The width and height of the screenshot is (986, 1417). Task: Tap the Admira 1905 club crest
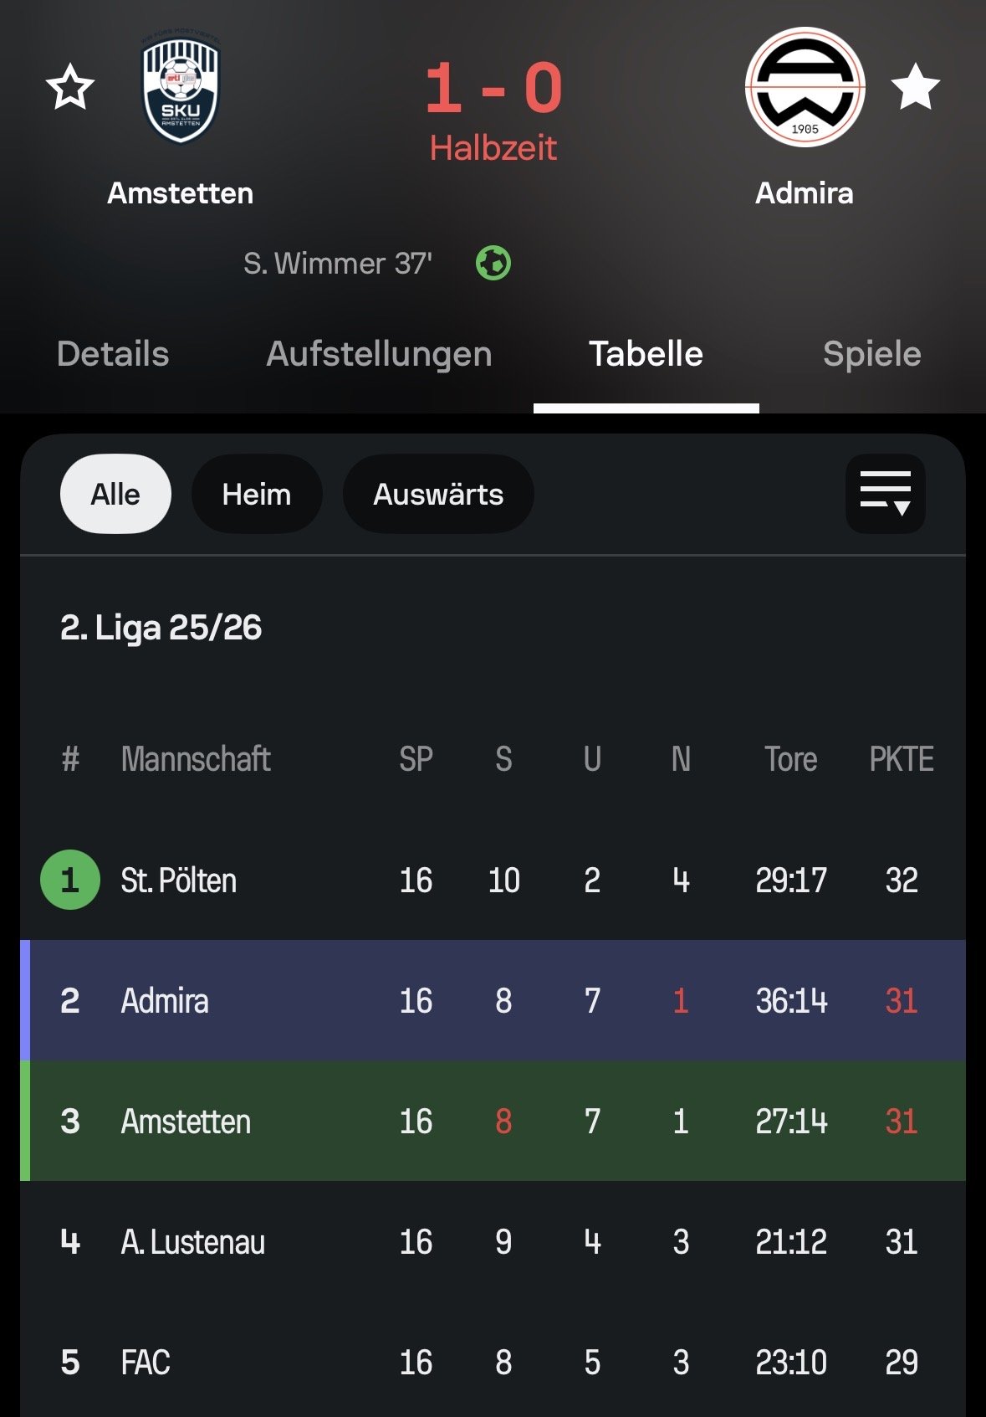(x=805, y=88)
